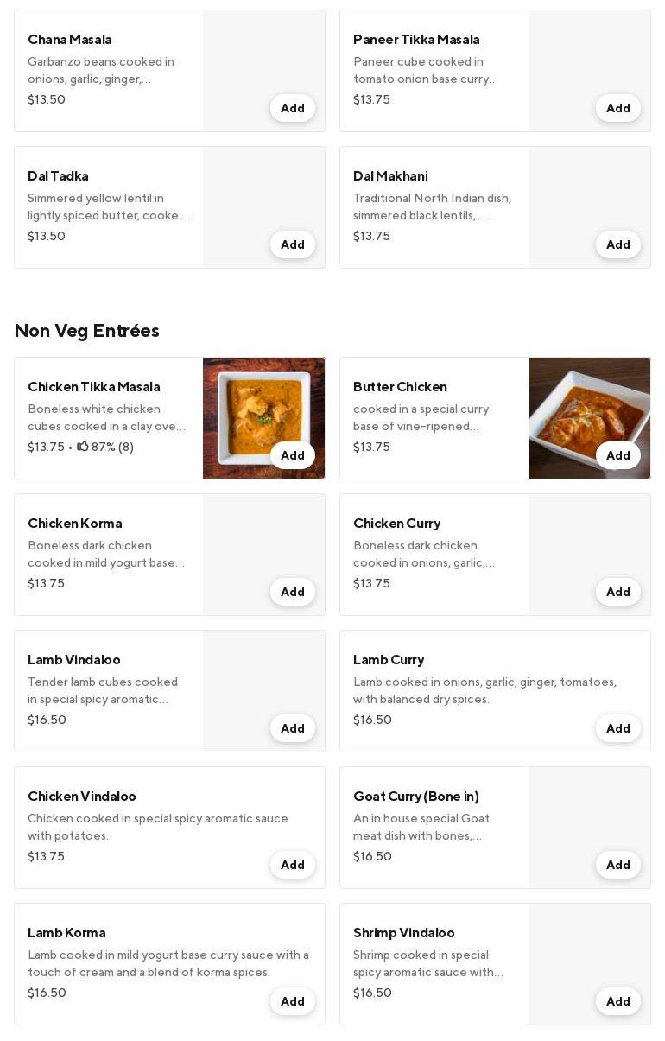Screen dimensions: 665x1041
Task: Add Paneer Tikka Masala to order
Action: (617, 108)
